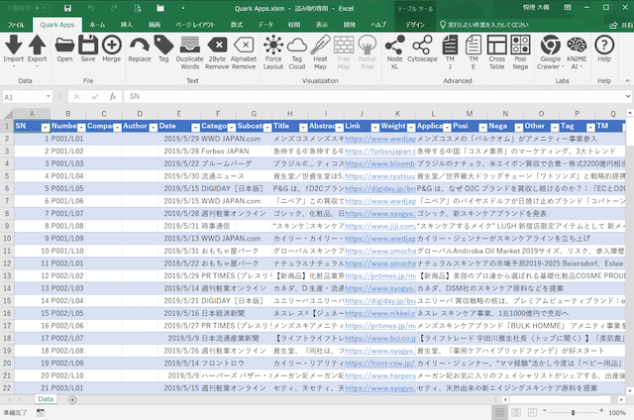This screenshot has width=634, height=420.
Task: Run Posi Nega analysis
Action: 520,45
